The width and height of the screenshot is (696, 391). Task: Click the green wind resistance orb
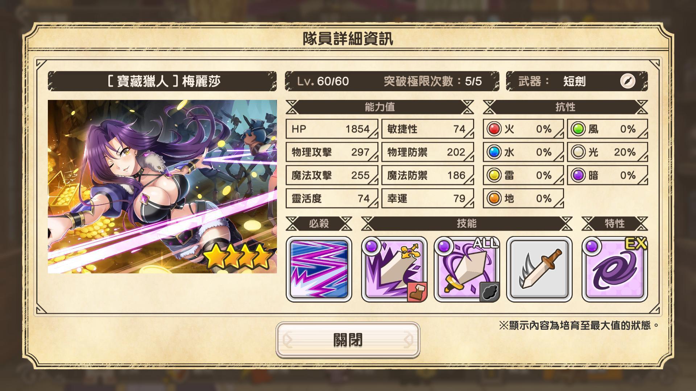tap(578, 129)
